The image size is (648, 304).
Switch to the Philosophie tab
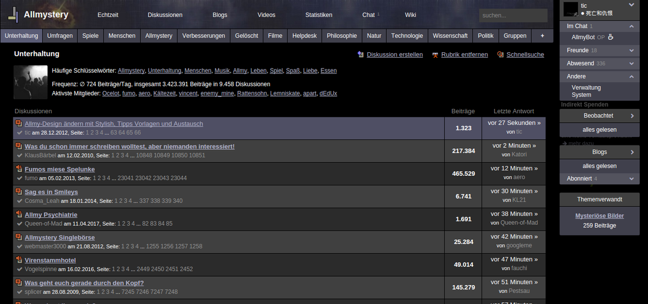click(342, 36)
